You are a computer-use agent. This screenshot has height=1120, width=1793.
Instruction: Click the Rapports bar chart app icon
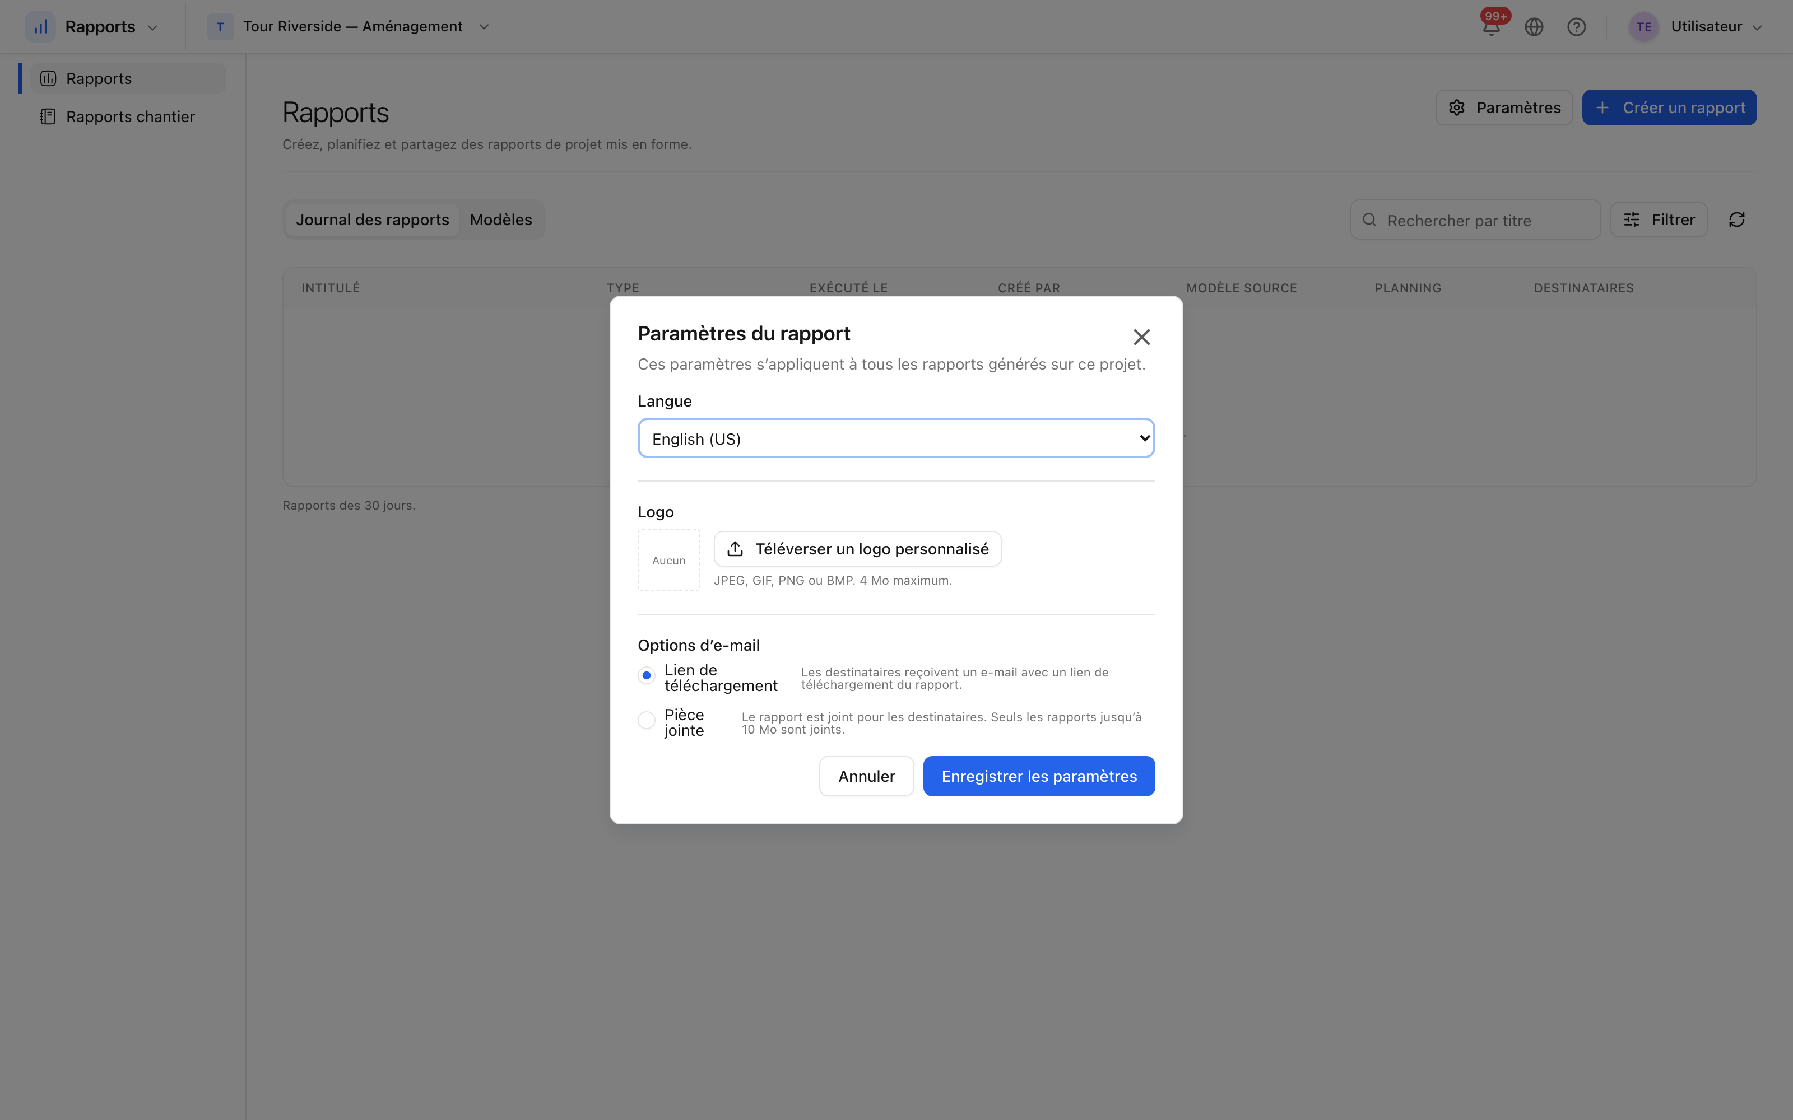click(x=41, y=27)
